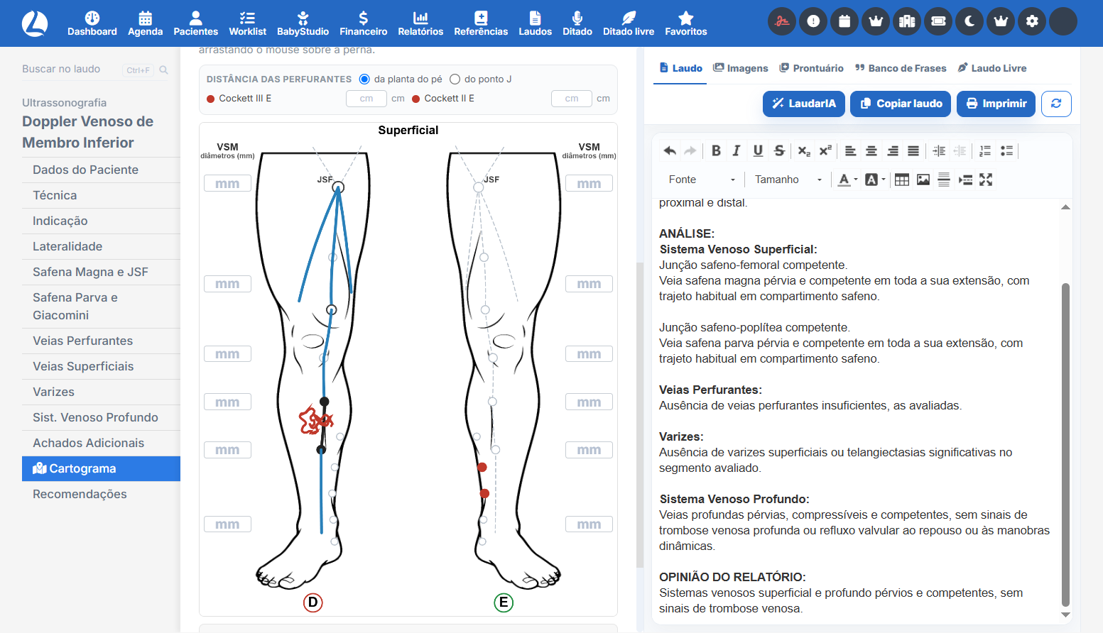Open the Laudo Livre tab

pyautogui.click(x=992, y=68)
